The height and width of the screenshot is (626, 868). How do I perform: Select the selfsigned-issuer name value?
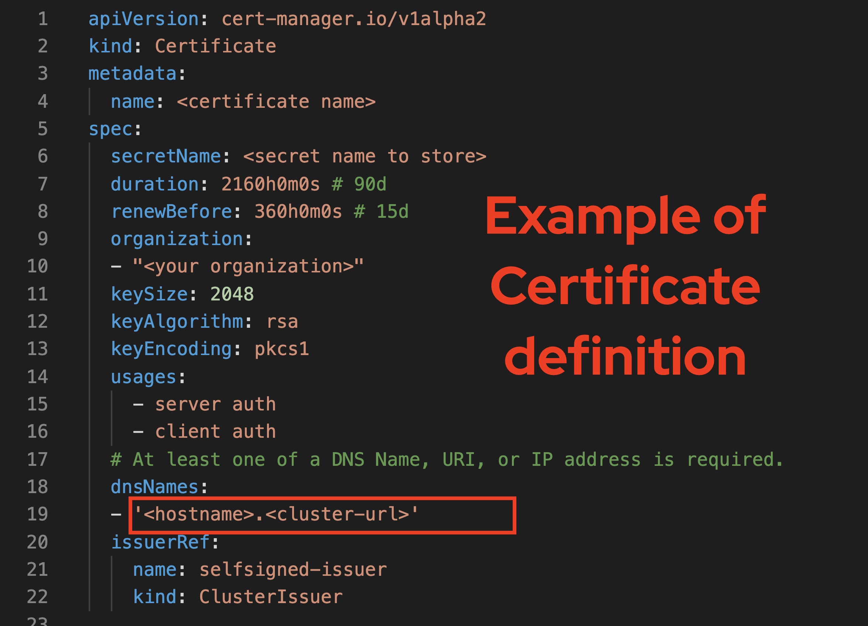(293, 569)
